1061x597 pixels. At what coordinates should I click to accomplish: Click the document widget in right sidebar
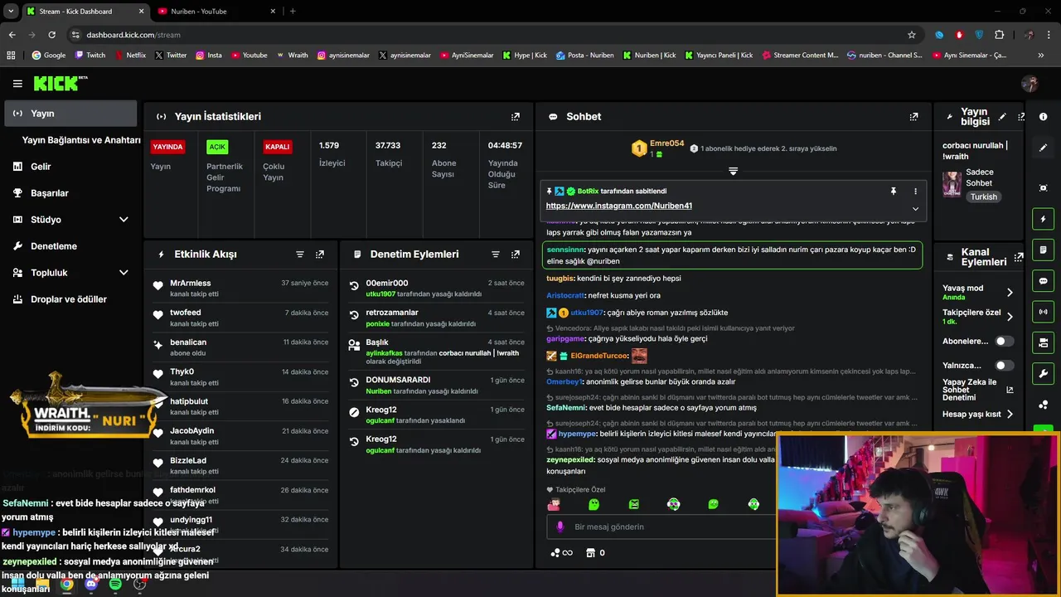[x=1044, y=250]
